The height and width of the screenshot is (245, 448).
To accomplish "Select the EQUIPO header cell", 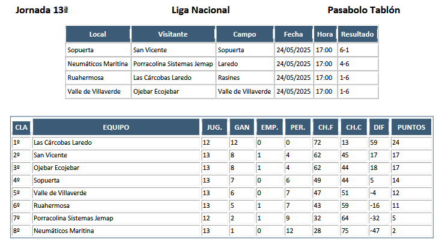I will pos(116,127).
